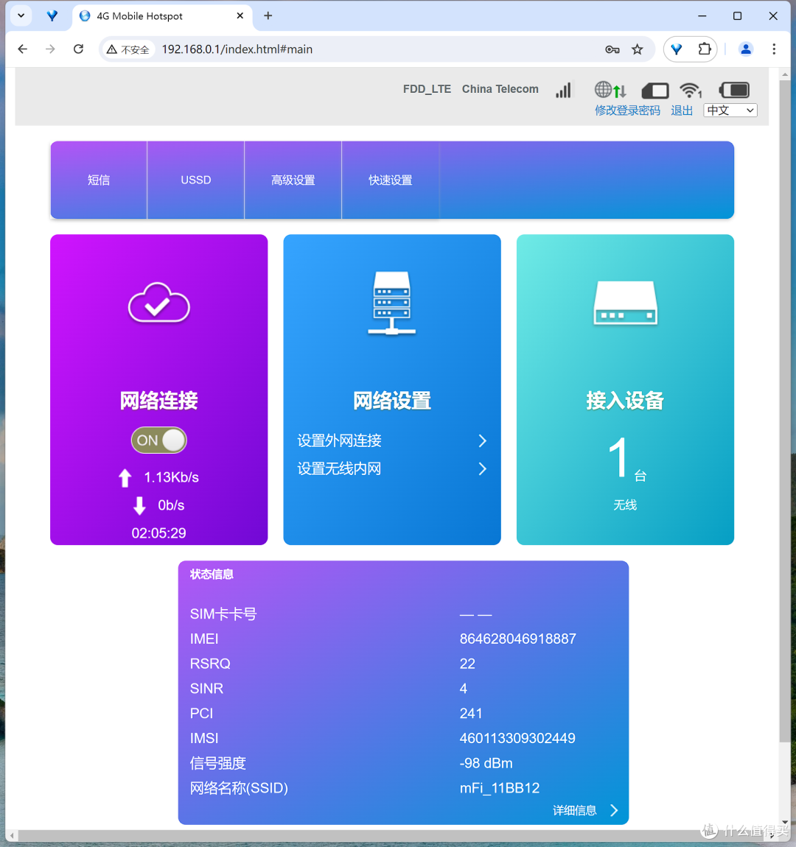The height and width of the screenshot is (847, 796).
Task: Click the 详细信息 link
Action: pyautogui.click(x=574, y=810)
